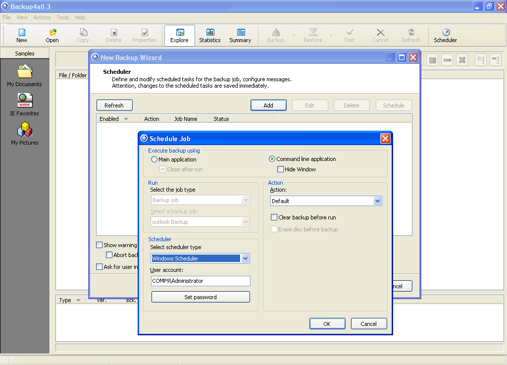This screenshot has height=365, width=507.
Task: Click the Enabled column sort arrow
Action: tap(126, 119)
